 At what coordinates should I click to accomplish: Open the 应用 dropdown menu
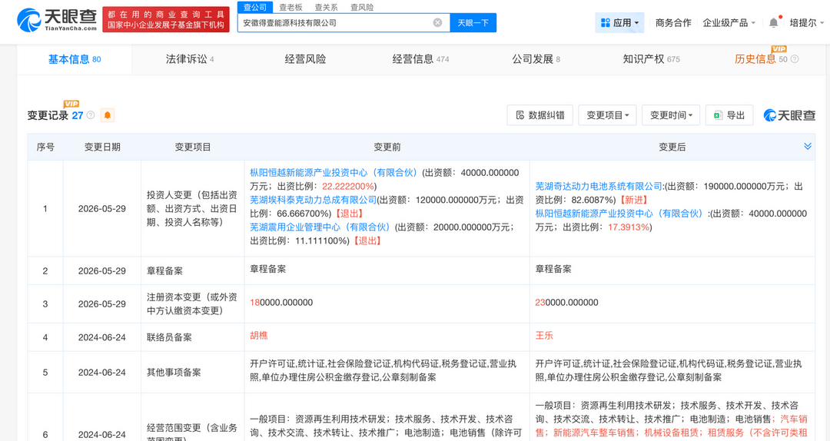point(620,23)
